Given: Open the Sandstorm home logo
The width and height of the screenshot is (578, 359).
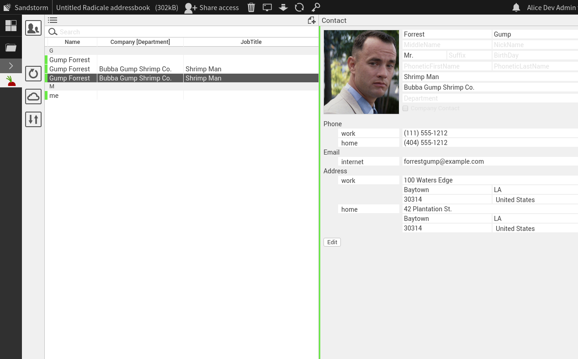Looking at the screenshot, I should coord(7,7).
